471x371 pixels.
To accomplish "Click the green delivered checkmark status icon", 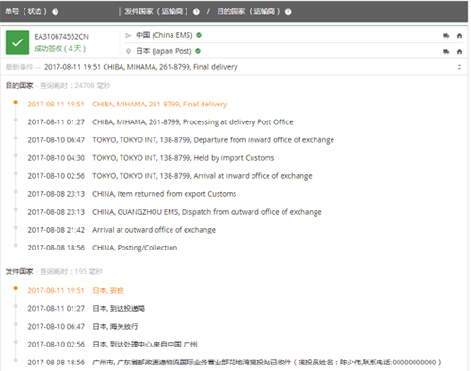I will [17, 42].
